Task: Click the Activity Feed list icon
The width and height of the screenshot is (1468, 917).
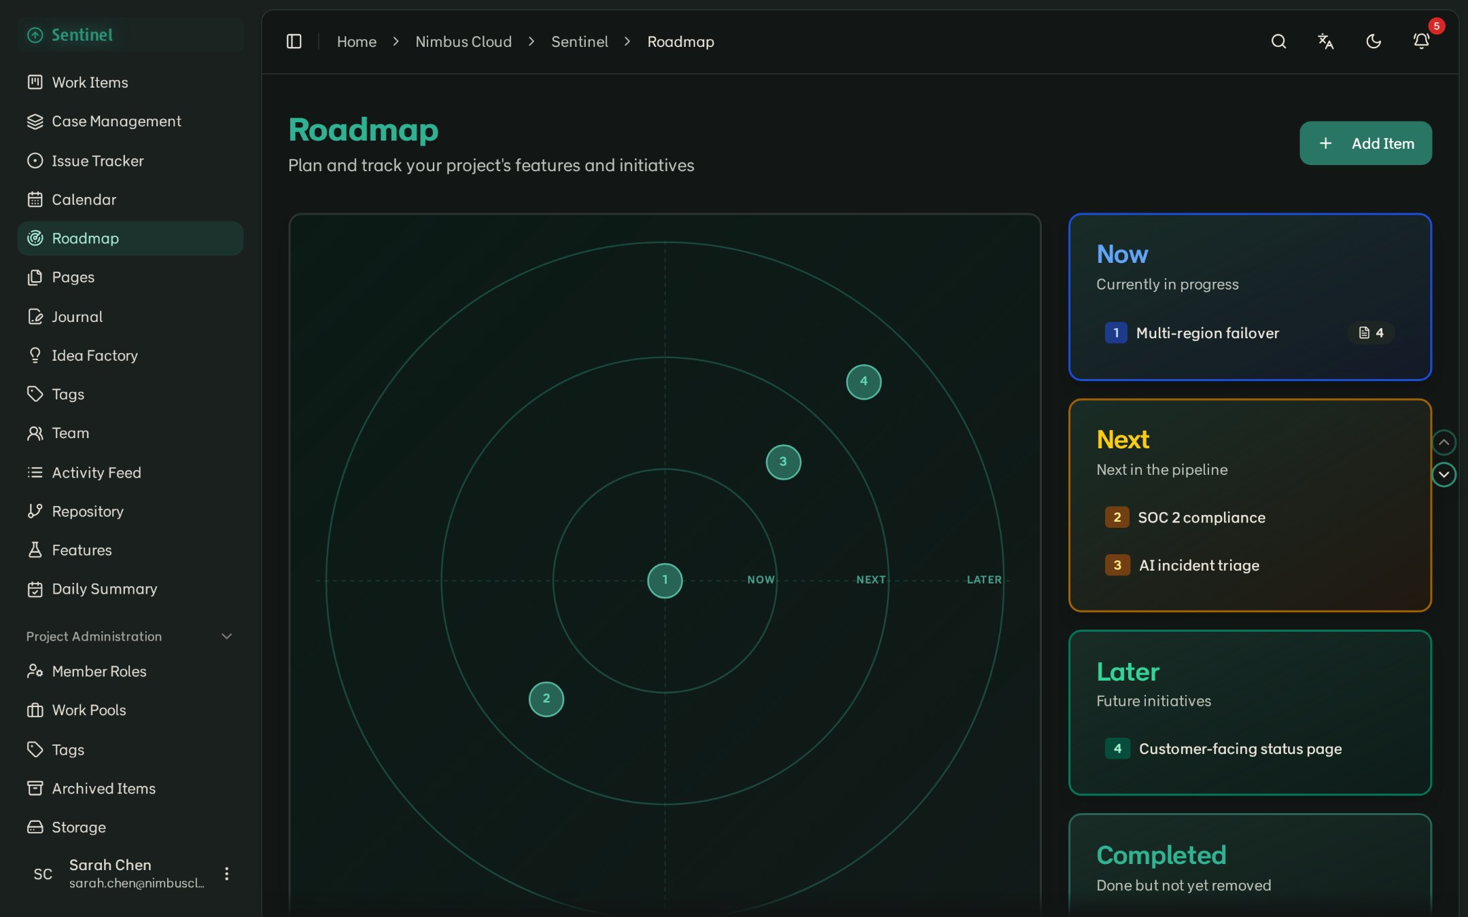Action: 35,472
